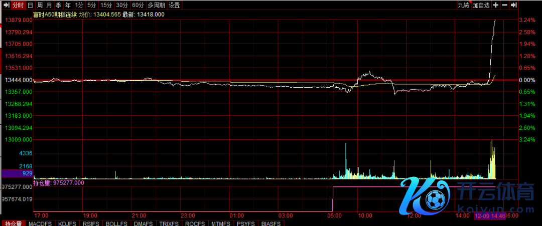Open the 多周期 multi-period view
Viewport: 542px width, 226px height.
pos(156,6)
